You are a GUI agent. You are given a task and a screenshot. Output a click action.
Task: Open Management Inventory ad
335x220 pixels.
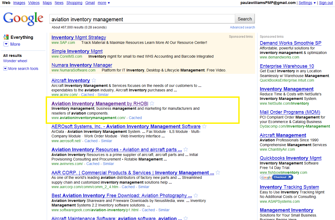[286, 210]
